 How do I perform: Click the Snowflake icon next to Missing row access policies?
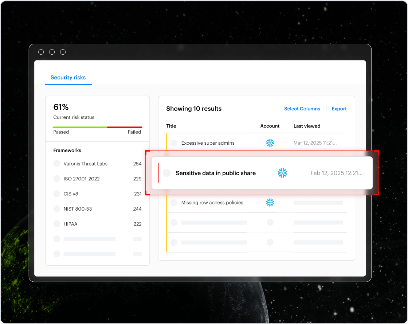click(x=270, y=202)
